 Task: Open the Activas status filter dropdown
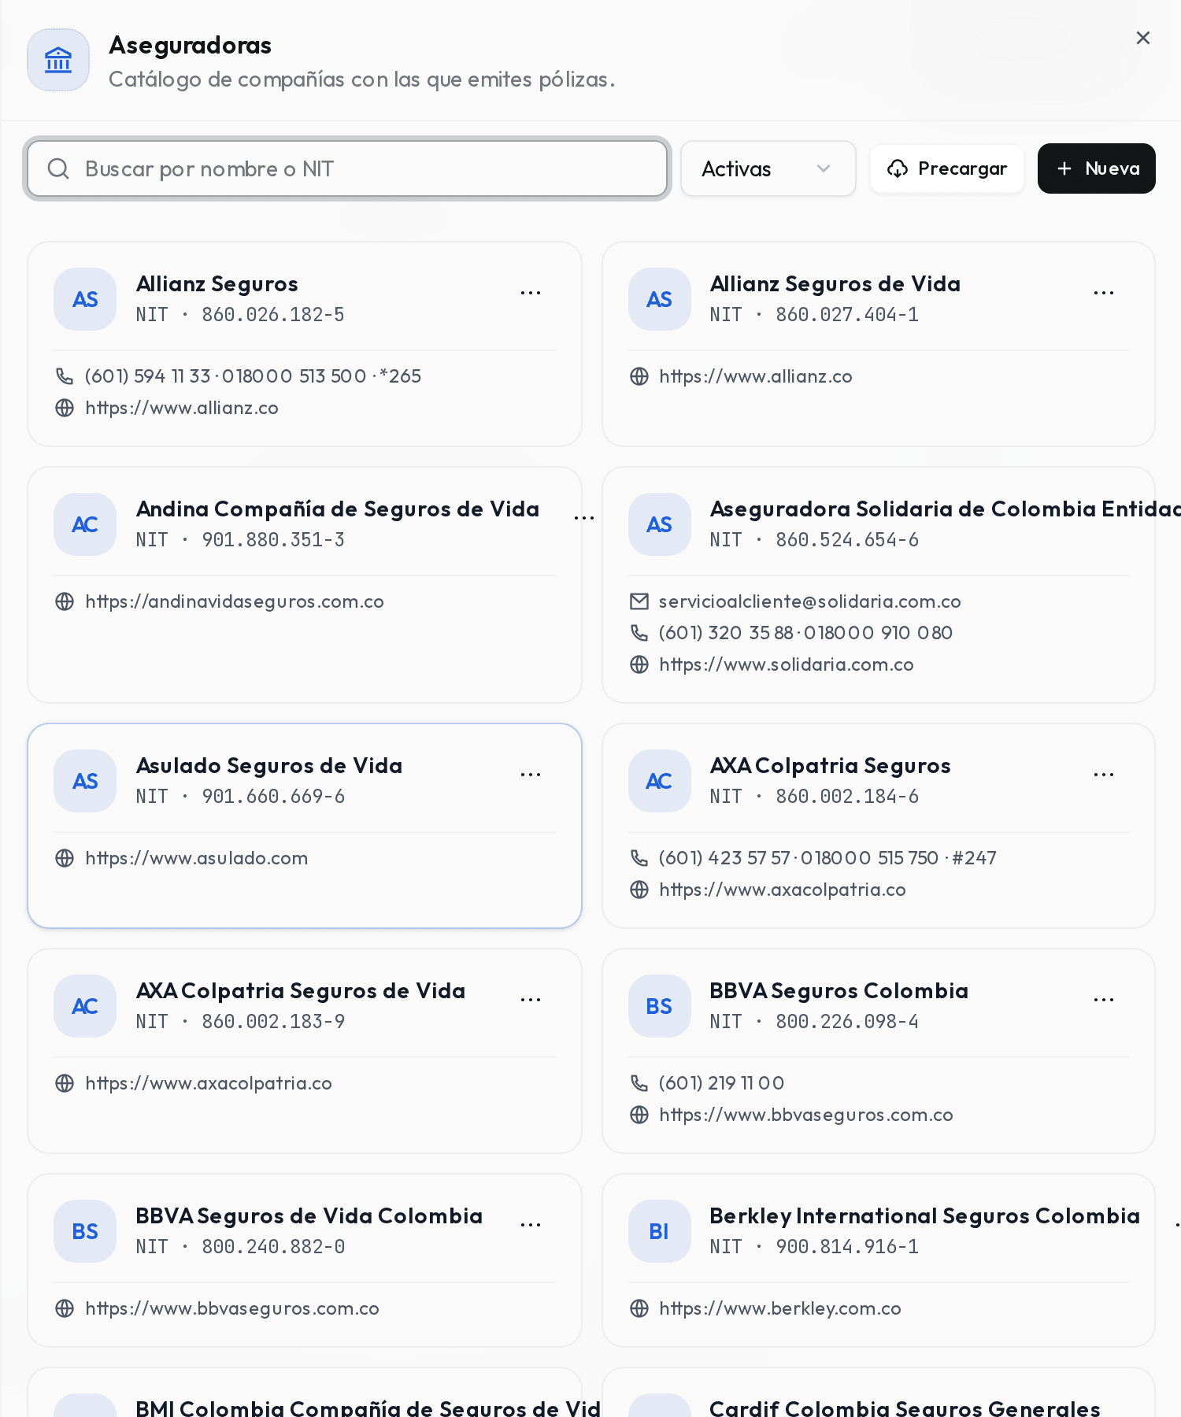click(768, 168)
